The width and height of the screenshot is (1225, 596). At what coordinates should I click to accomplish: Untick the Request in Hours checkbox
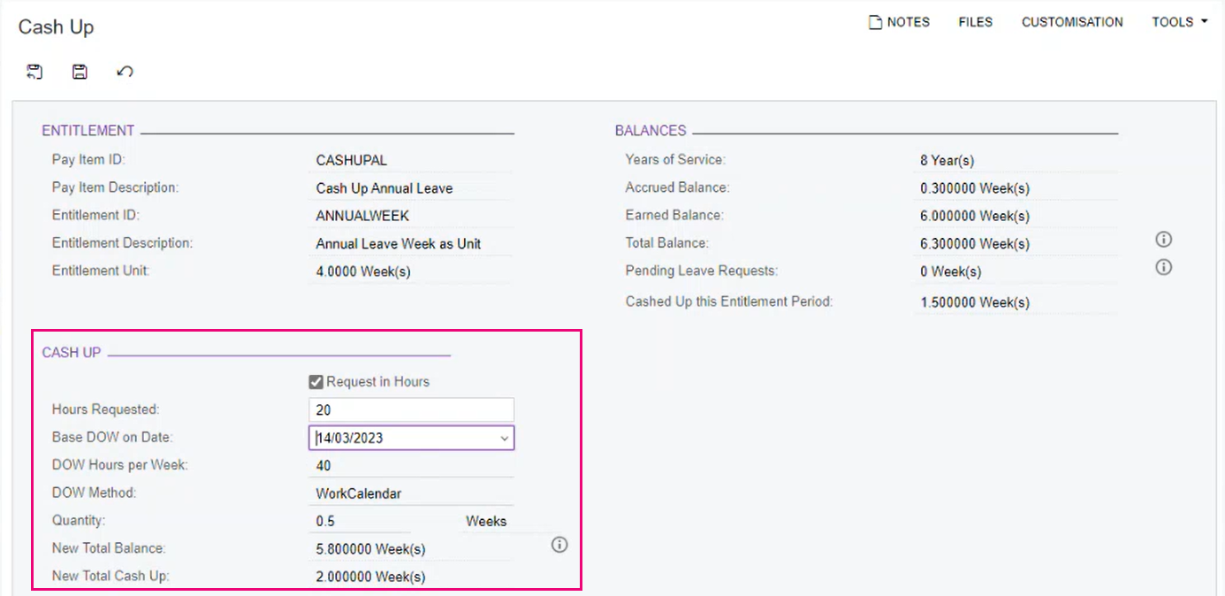pyautogui.click(x=316, y=382)
